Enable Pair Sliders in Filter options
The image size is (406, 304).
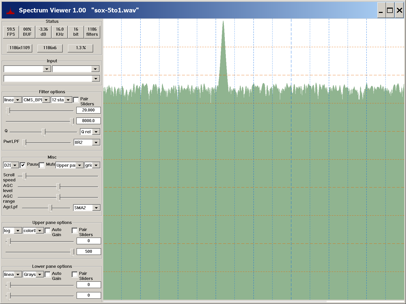coord(76,100)
